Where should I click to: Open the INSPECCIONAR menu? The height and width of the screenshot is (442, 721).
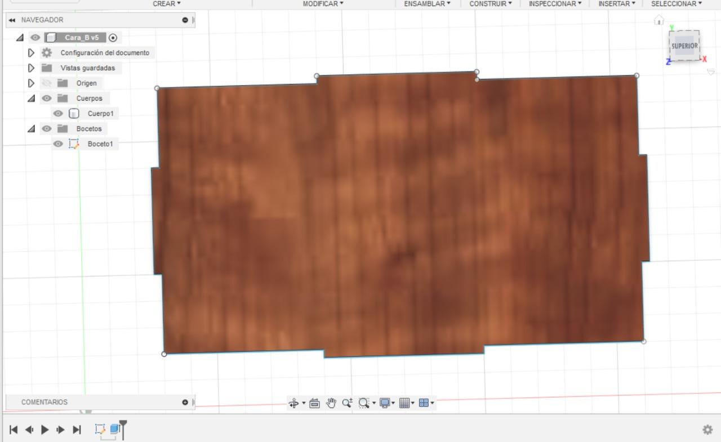point(555,3)
